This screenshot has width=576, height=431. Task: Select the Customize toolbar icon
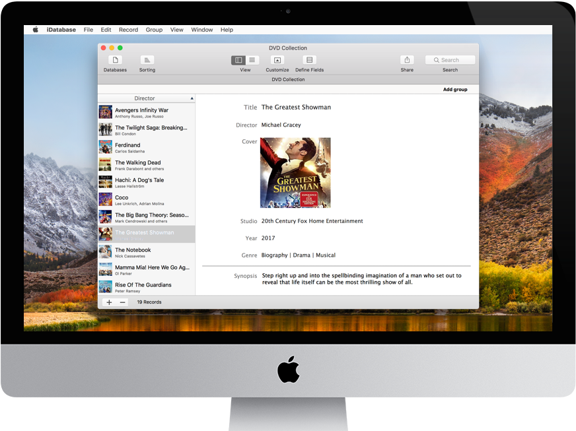[277, 60]
